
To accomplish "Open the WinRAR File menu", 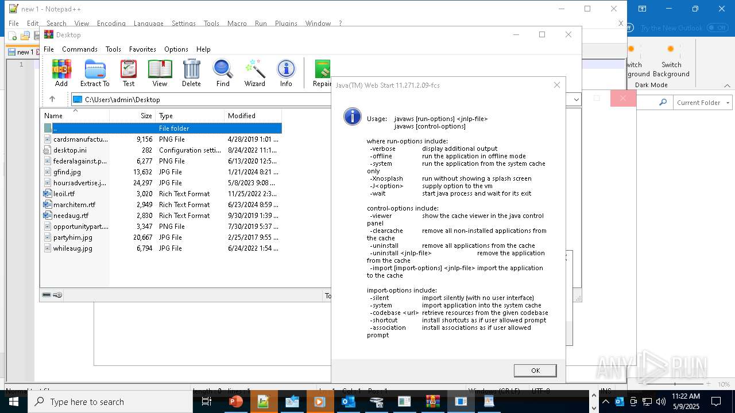I will click(x=49, y=49).
